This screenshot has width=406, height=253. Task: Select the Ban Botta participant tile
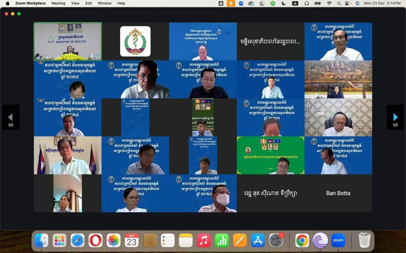(338, 193)
